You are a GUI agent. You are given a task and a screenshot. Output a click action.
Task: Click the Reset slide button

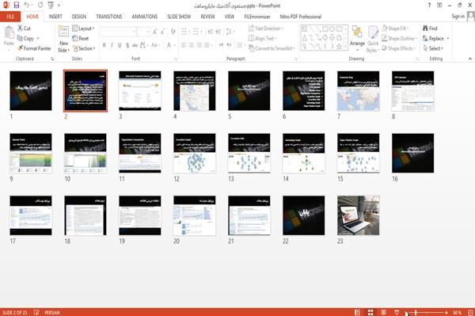[81, 39]
